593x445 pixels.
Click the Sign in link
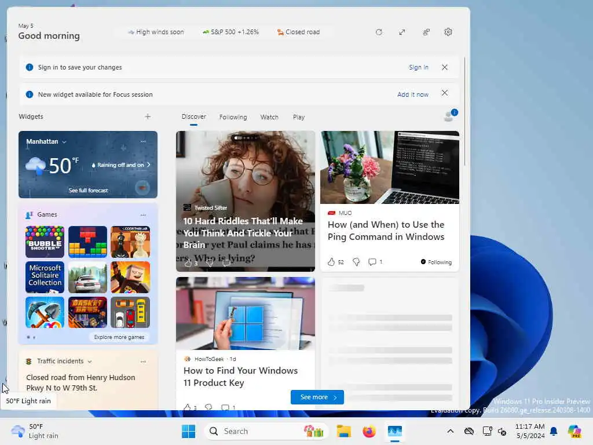418,67
